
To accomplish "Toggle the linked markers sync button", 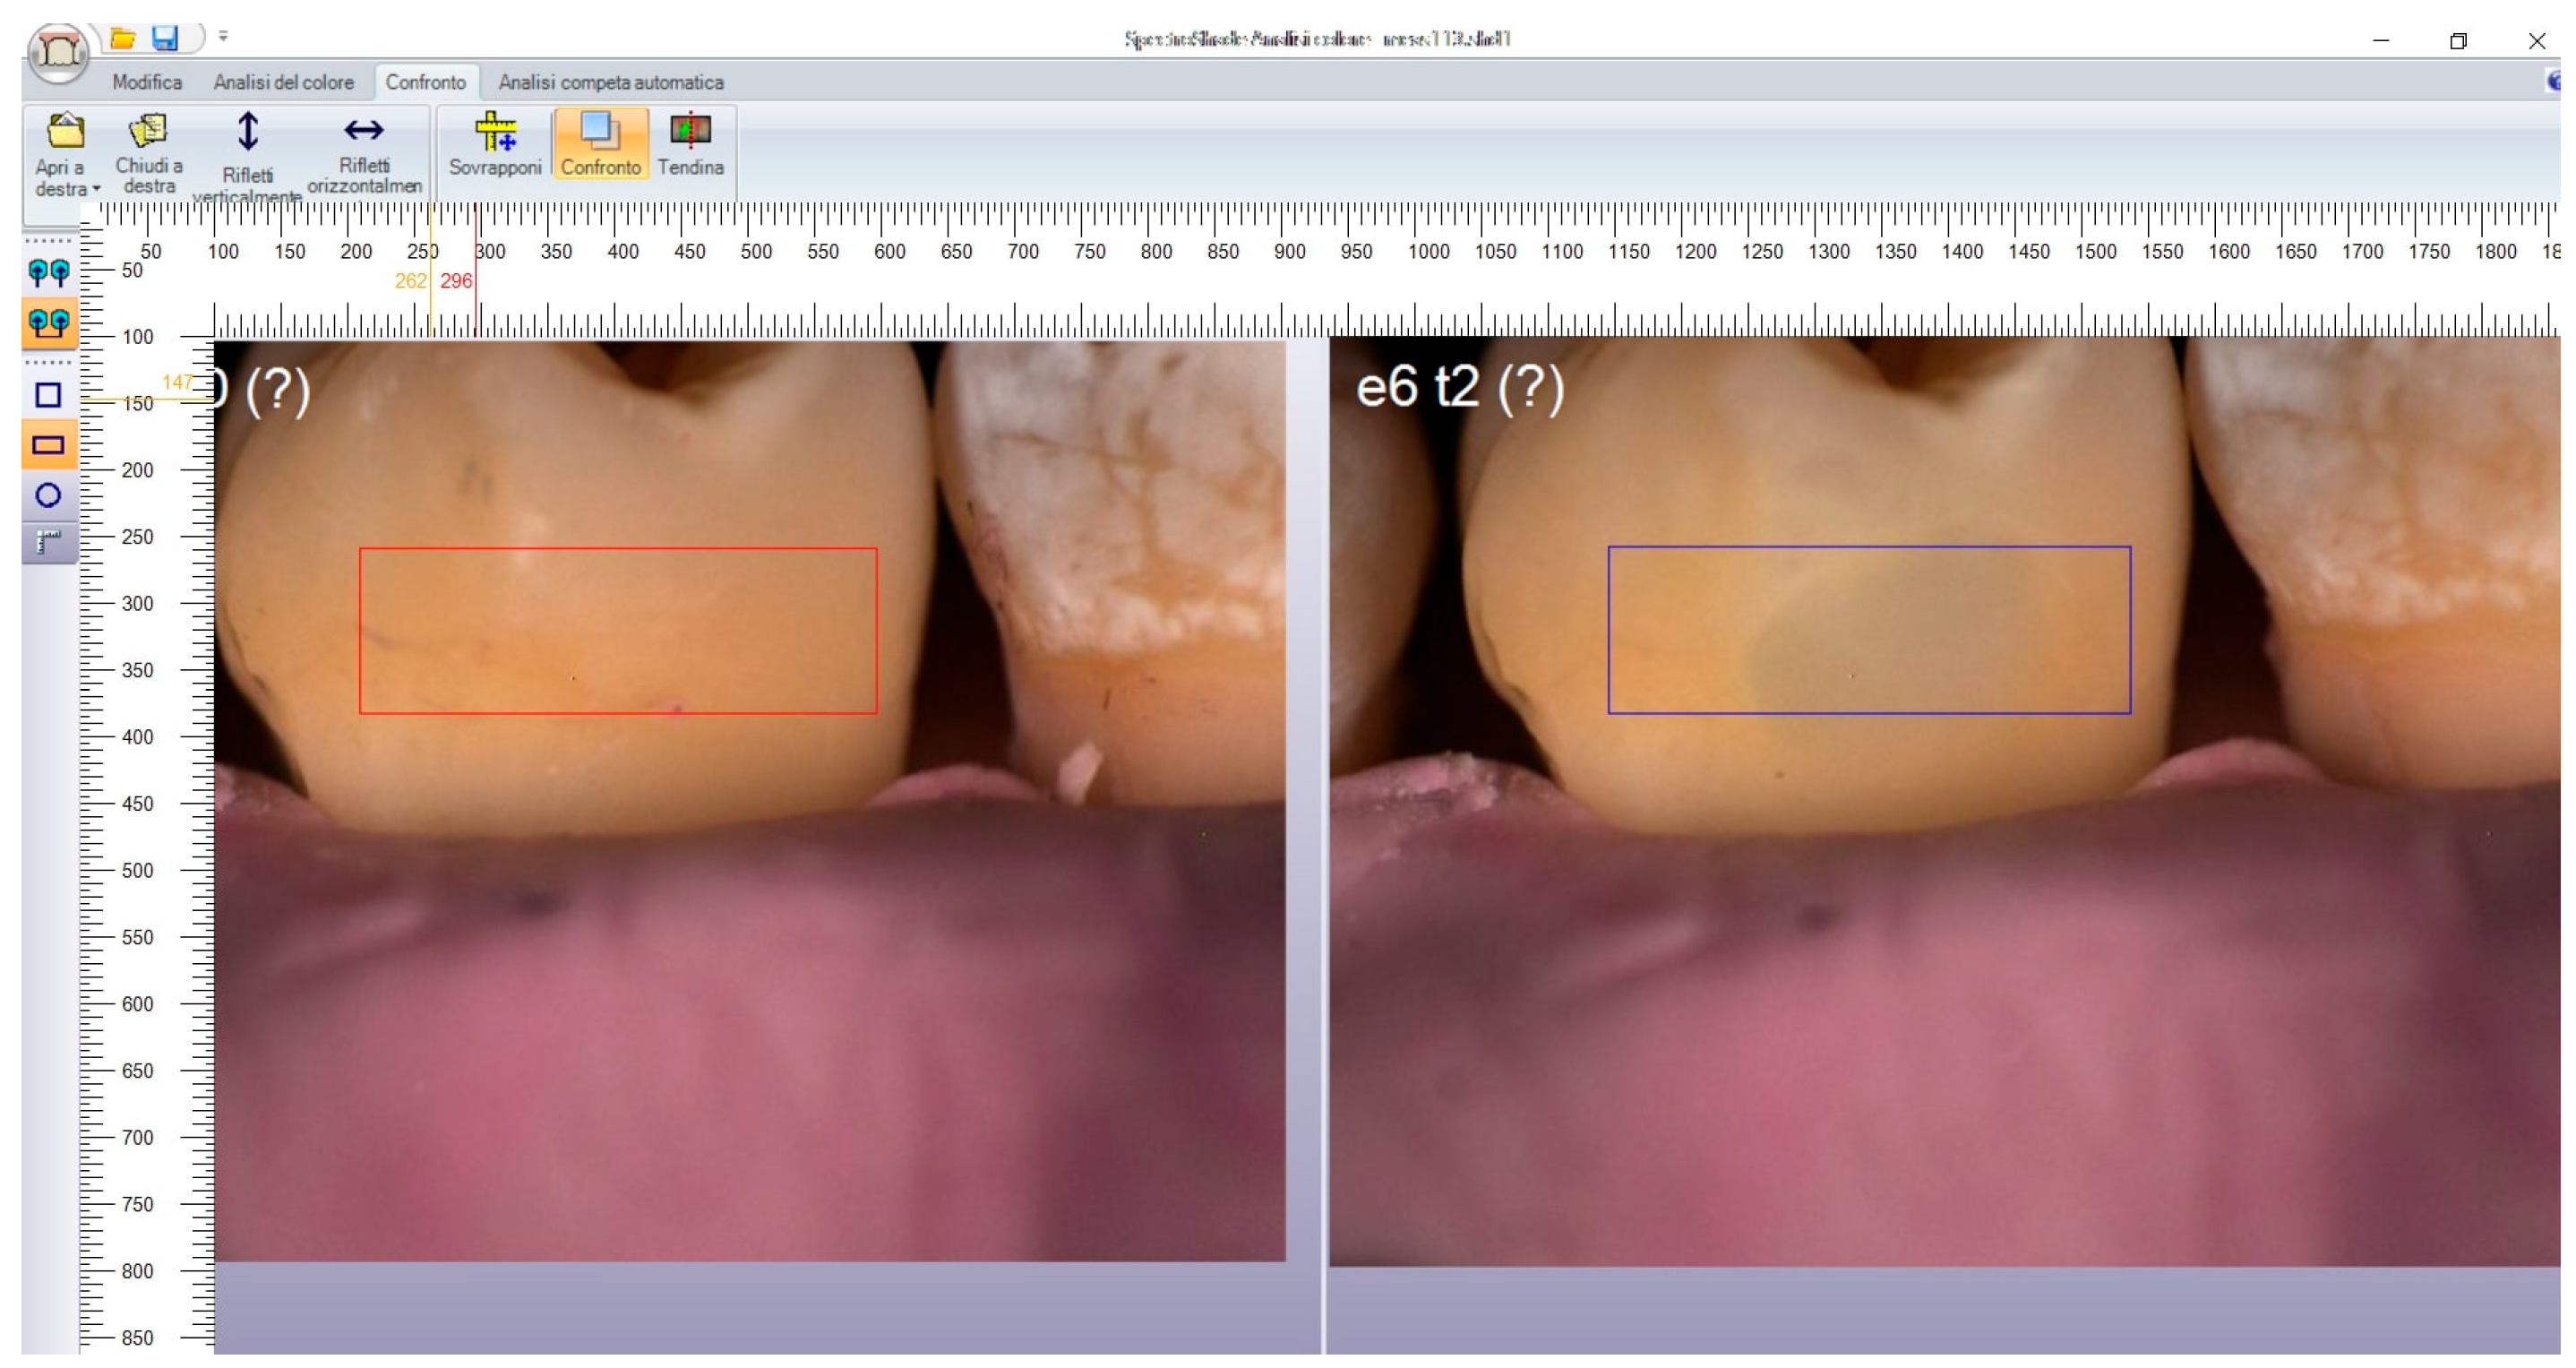I will [x=48, y=322].
